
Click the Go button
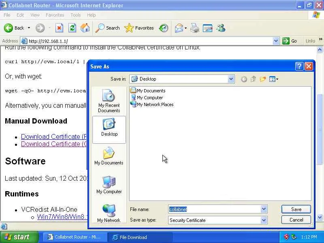[x=290, y=41]
